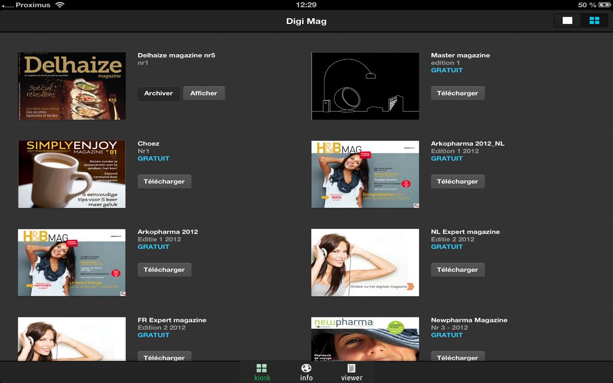Screen dimensions: 613x383
Task: Select the title 'NL Expert magazine'
Action: click(465, 232)
